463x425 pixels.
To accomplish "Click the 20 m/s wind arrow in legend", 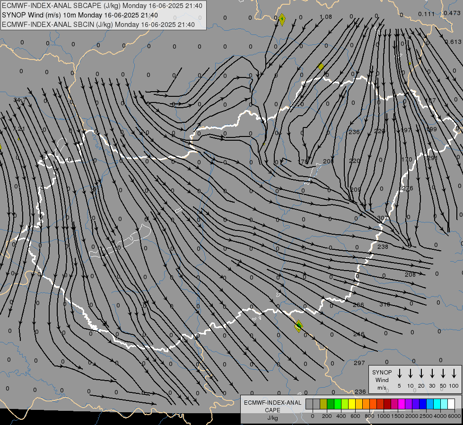I will [421, 374].
